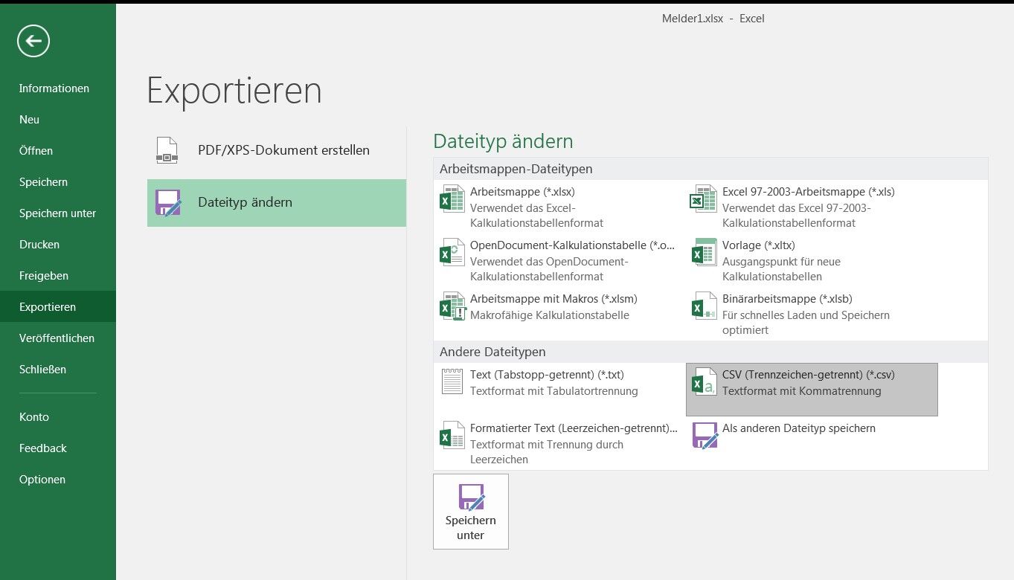Image resolution: width=1014 pixels, height=580 pixels.
Task: Click the PDF/XPS document icon
Action: coord(167,150)
